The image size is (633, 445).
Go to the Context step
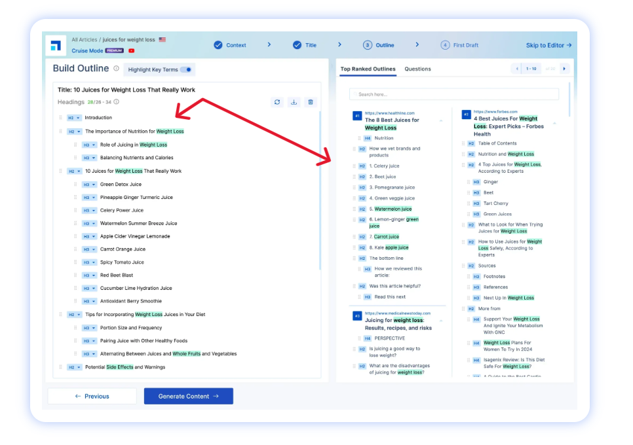[x=230, y=45]
